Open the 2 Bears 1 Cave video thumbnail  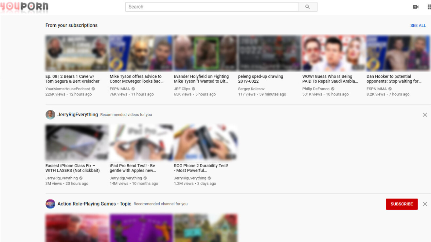click(77, 53)
